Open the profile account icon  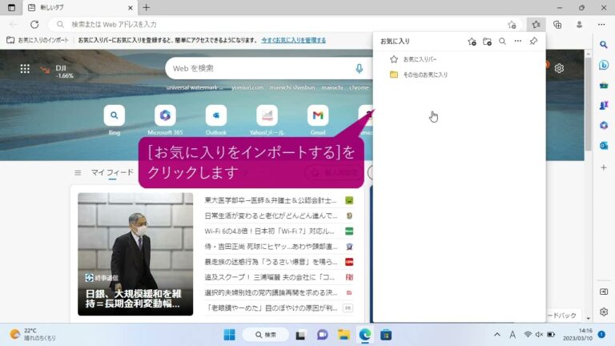click(x=579, y=24)
